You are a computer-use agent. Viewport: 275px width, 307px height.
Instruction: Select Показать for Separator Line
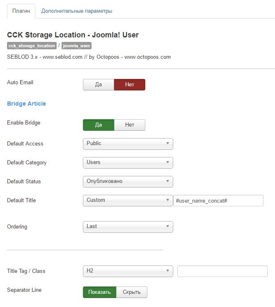pyautogui.click(x=100, y=292)
